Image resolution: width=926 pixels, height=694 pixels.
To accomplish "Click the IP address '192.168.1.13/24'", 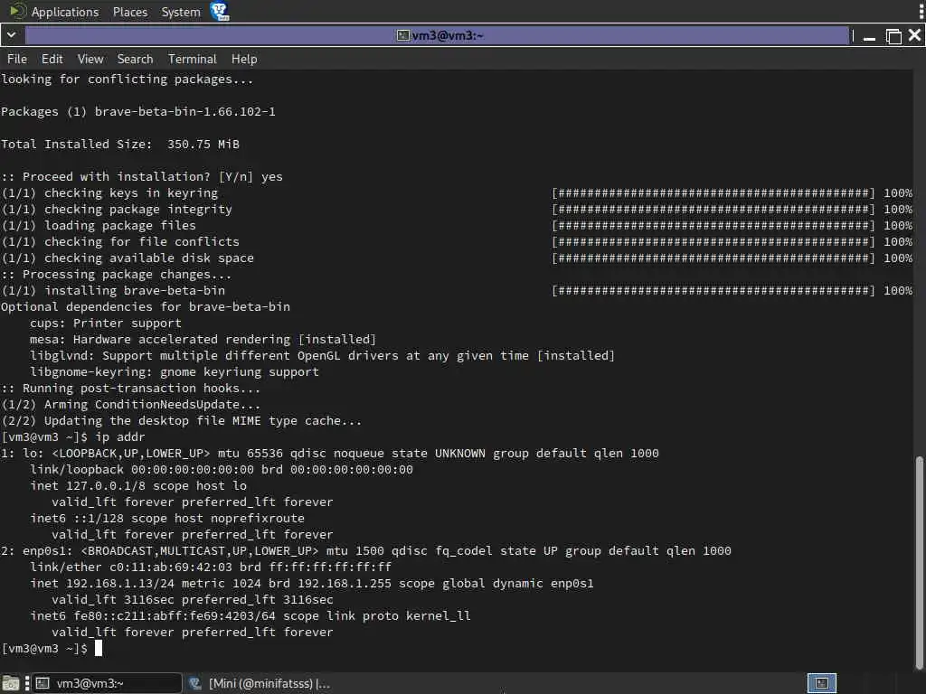I will point(120,583).
